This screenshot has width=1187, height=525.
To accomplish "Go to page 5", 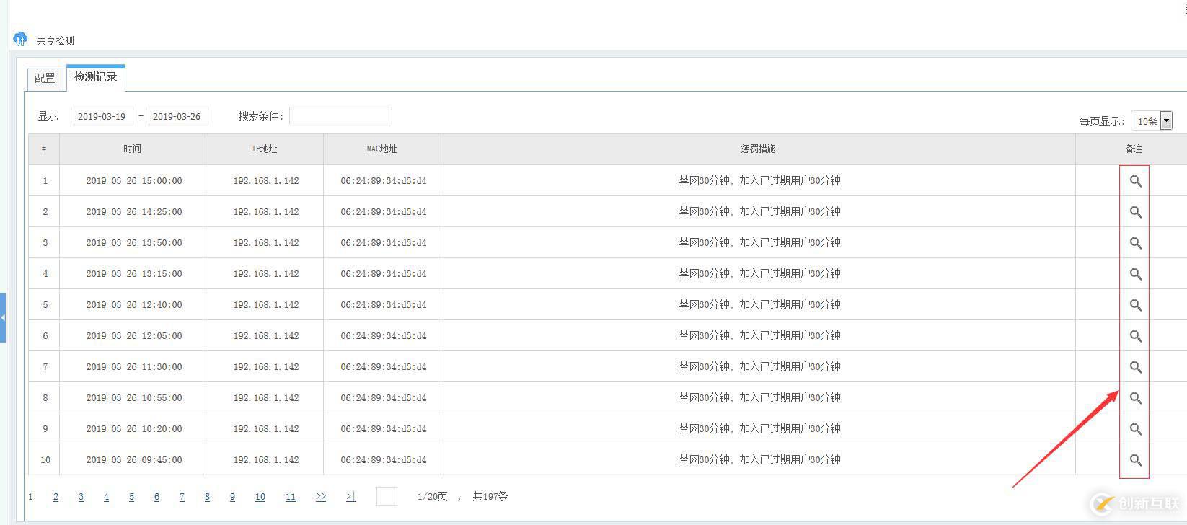I will [x=131, y=497].
